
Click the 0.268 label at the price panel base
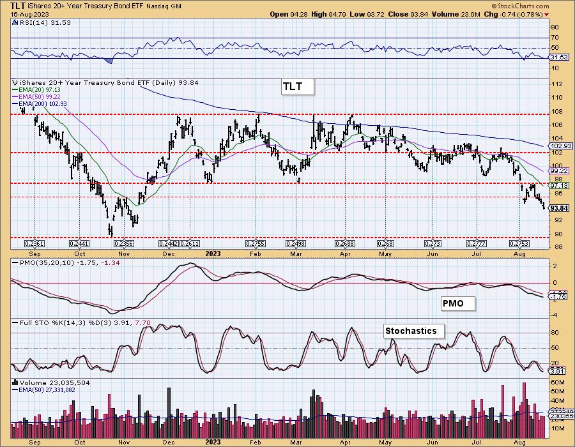pos(386,244)
